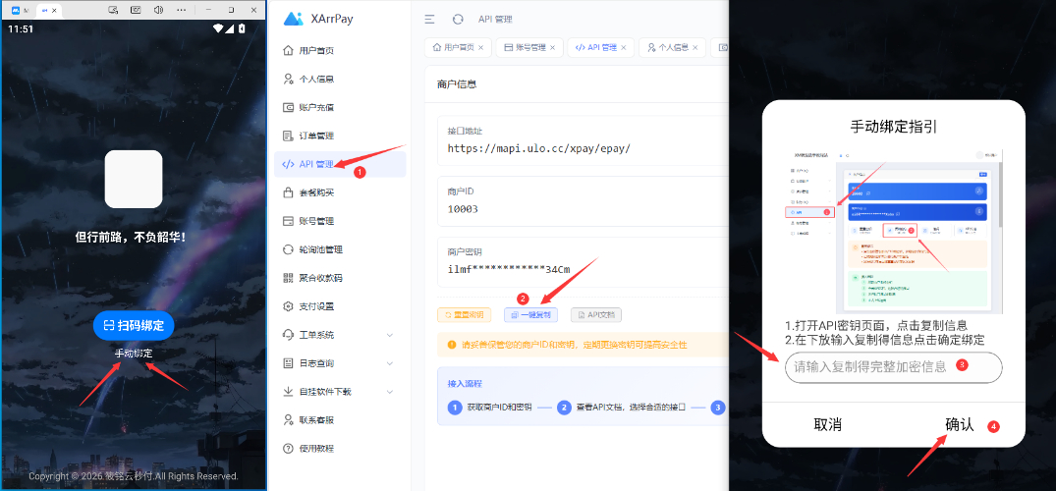Click the 账户充值 wallet icon in sidebar
1056x491 pixels.
[288, 107]
